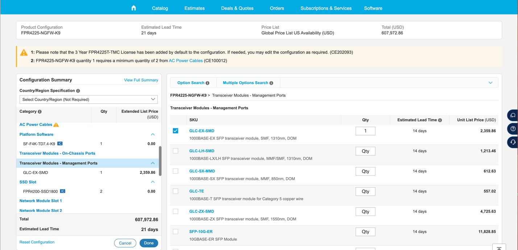Click the warning triangle icon in alert banner

click(x=24, y=53)
